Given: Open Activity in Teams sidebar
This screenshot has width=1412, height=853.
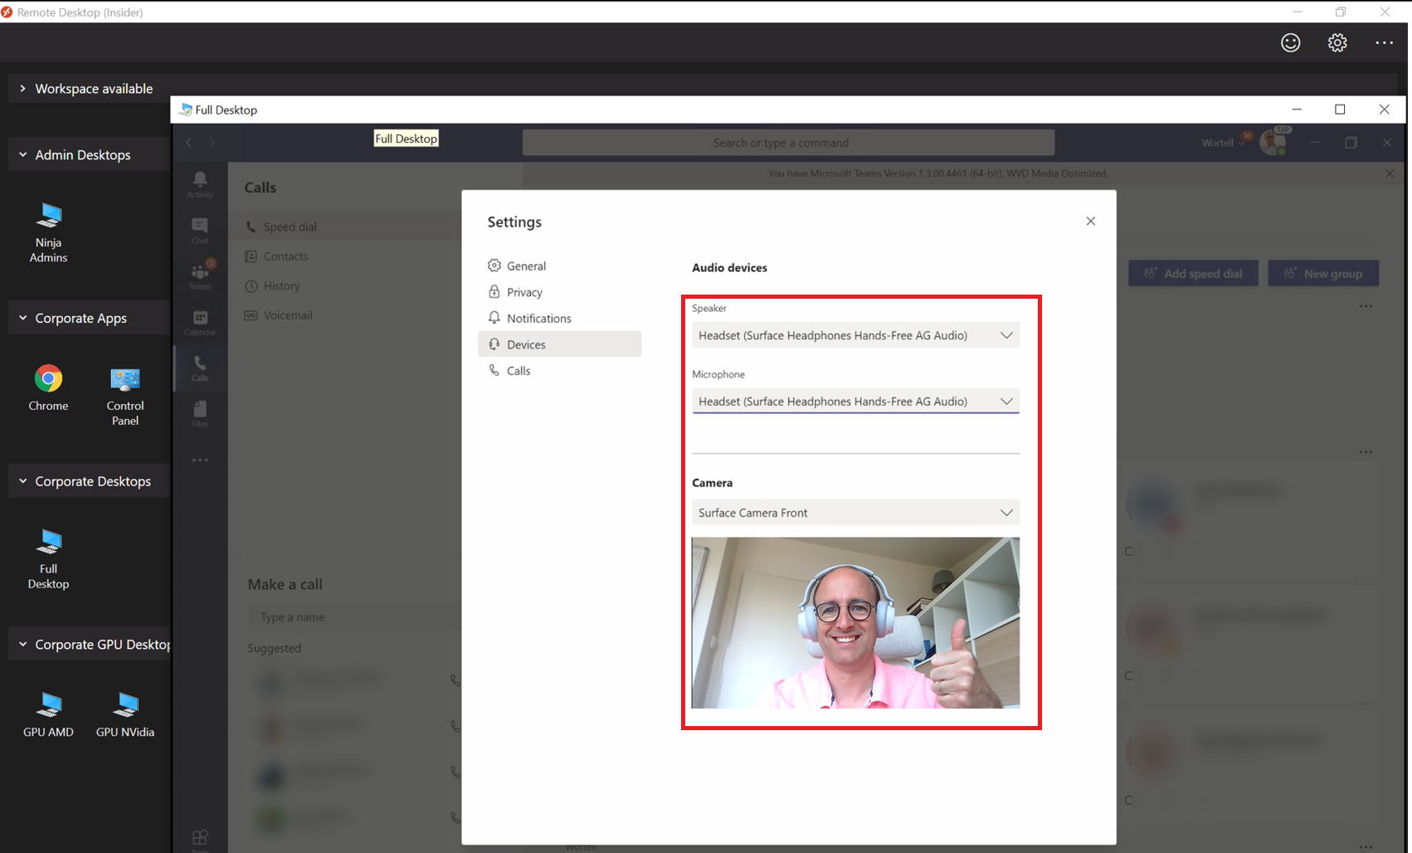Looking at the screenshot, I should pos(200,184).
